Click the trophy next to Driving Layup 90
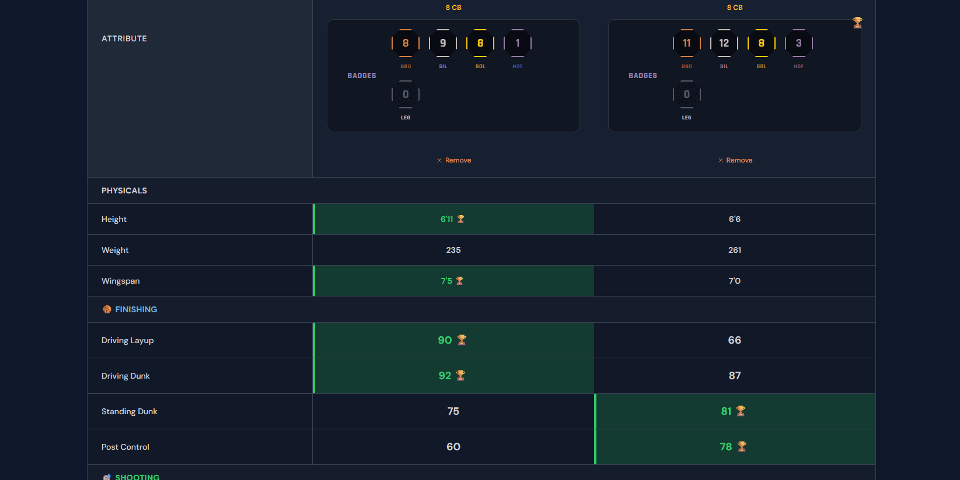This screenshot has width=960, height=480. click(x=462, y=340)
